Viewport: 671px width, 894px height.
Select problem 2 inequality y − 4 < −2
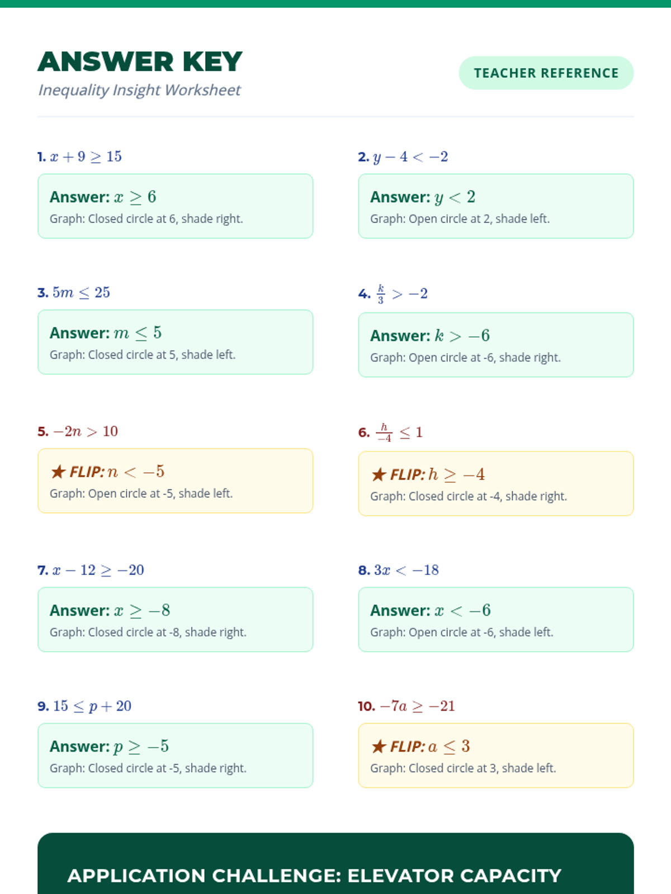410,157
